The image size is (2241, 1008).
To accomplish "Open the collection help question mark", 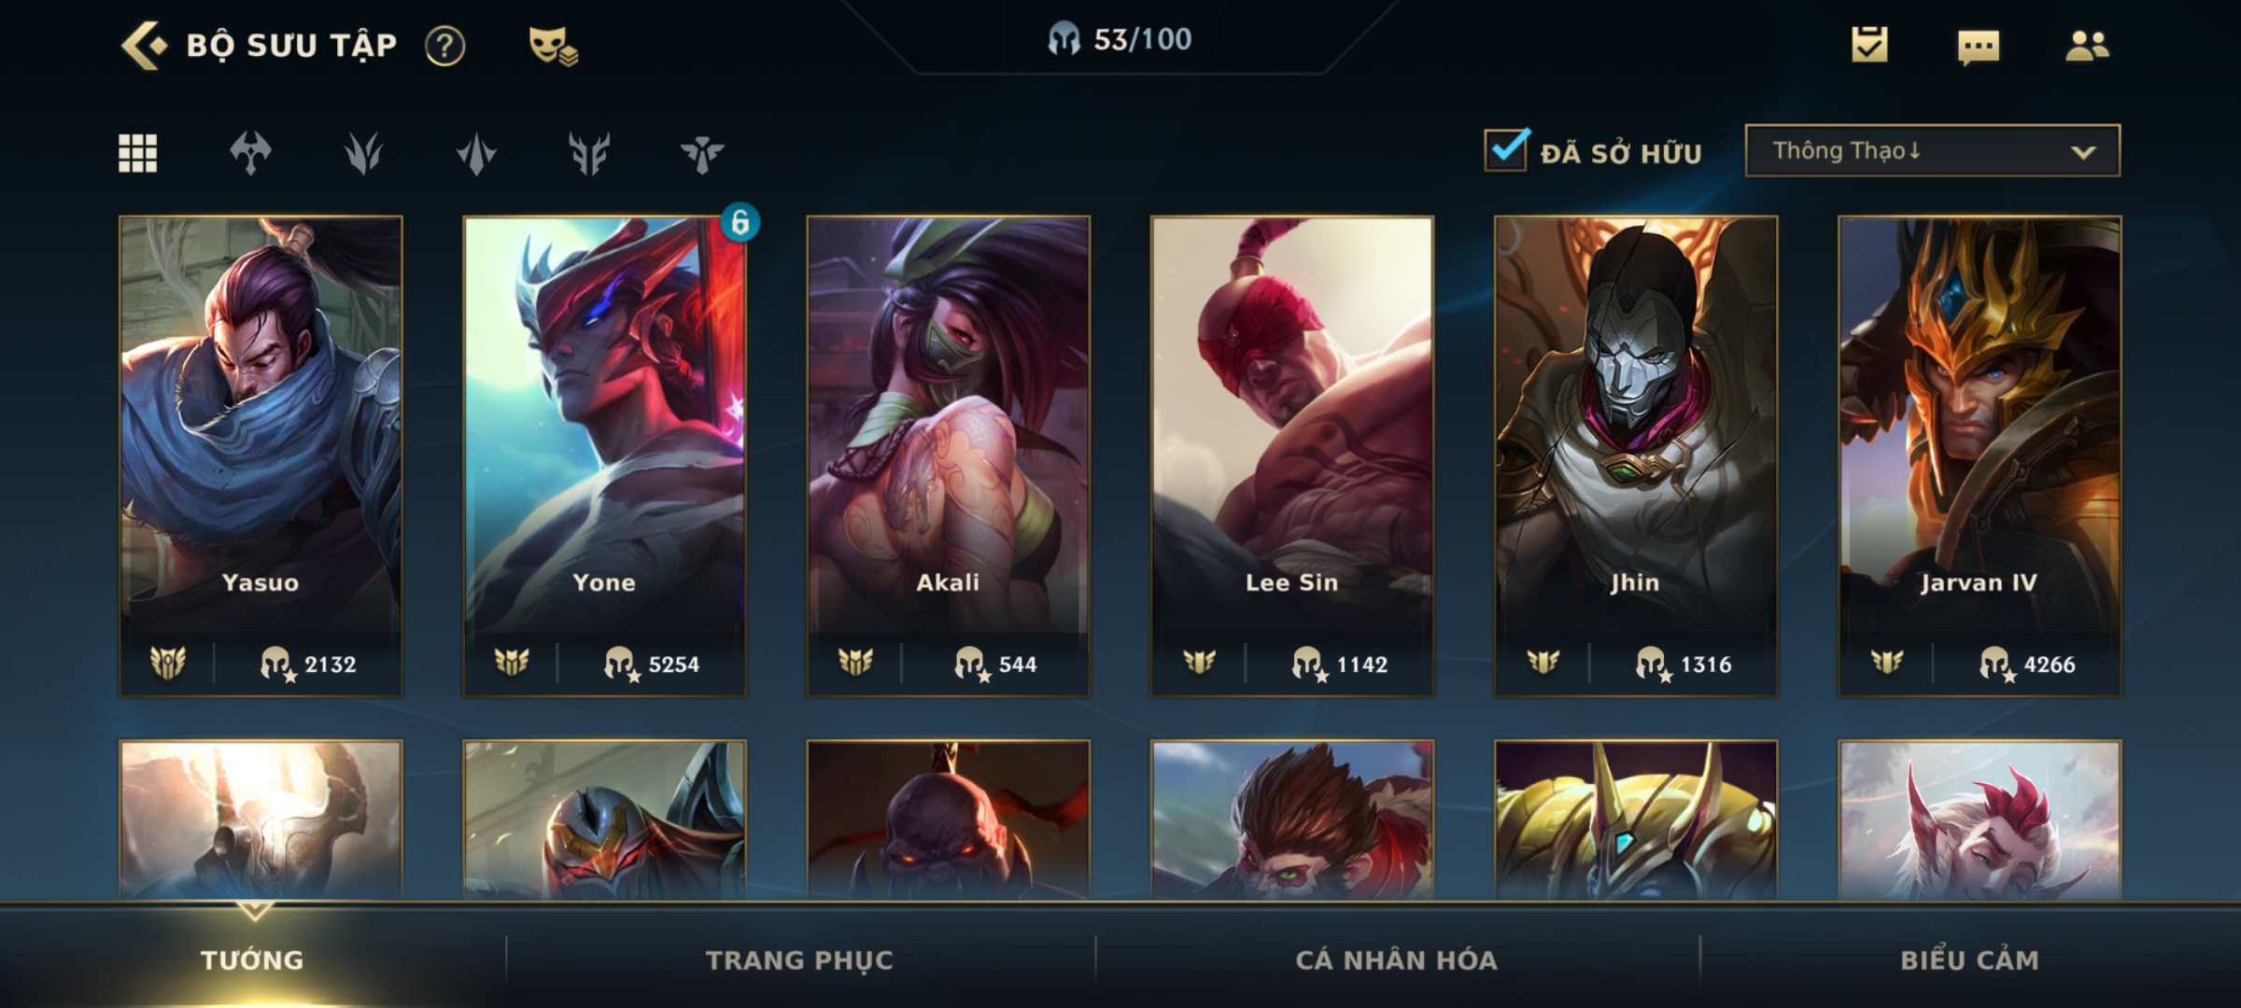I will (x=444, y=46).
